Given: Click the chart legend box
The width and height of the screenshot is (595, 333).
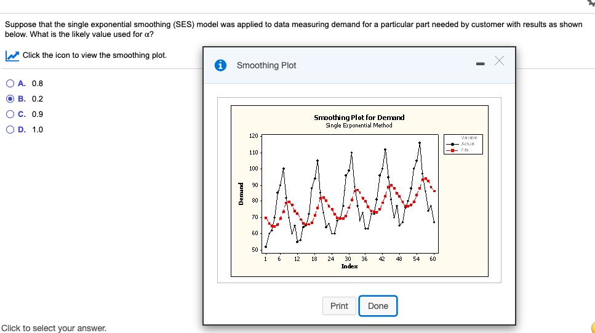Looking at the screenshot, I should pos(463,144).
